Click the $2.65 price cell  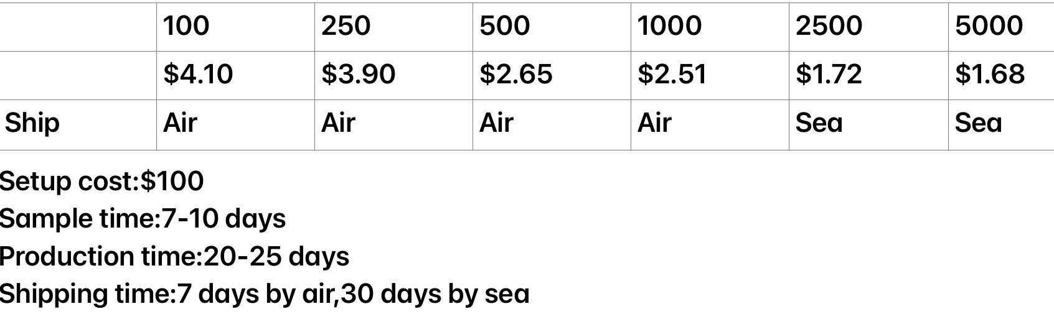pos(552,75)
